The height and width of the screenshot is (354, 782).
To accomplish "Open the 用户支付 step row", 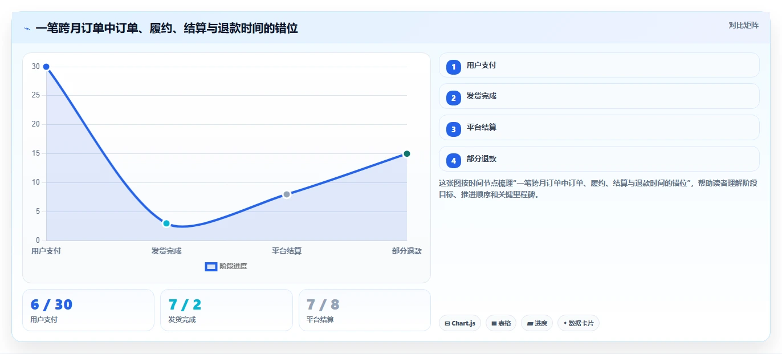I will (x=599, y=65).
